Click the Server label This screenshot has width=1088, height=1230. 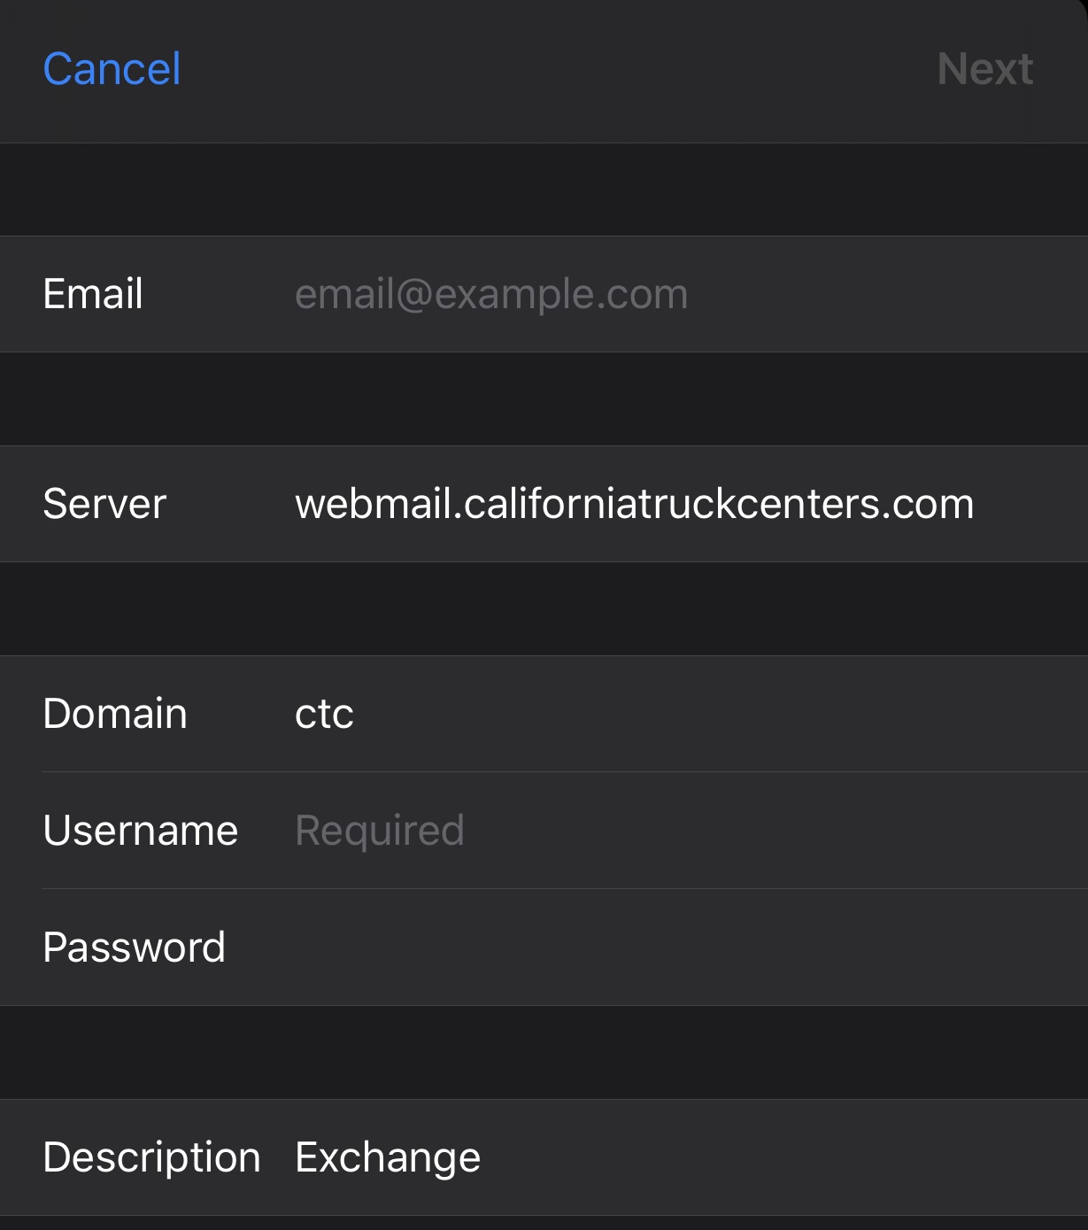pyautogui.click(x=104, y=504)
